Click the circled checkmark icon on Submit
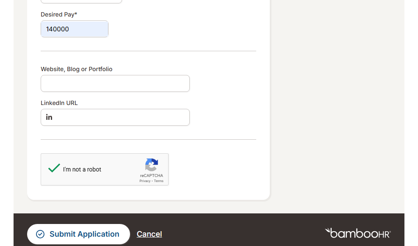The image size is (418, 246). (x=40, y=234)
